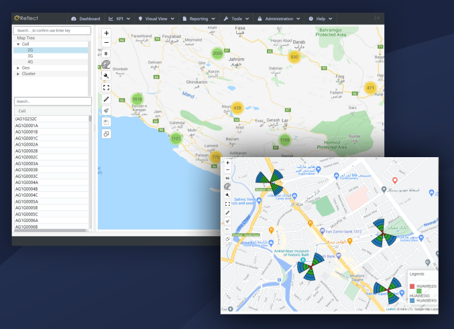Select cell AG1G0001A in the cell list

27,125
